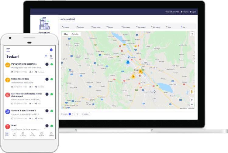The image size is (228, 153).
Task: Like the Gropi report
Action: pos(52,126)
